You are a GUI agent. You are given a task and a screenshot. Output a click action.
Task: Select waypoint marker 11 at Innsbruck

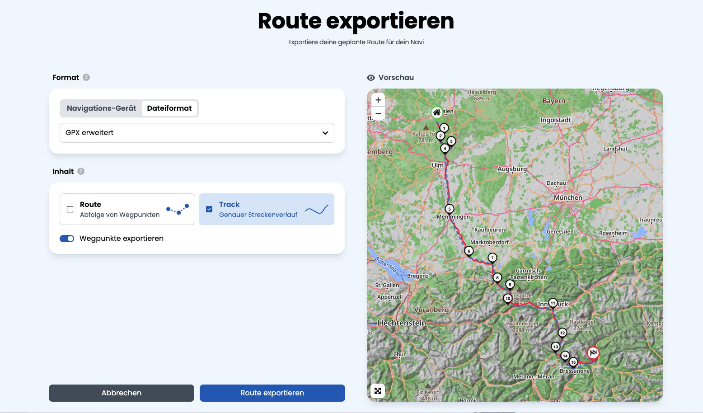pyautogui.click(x=553, y=303)
